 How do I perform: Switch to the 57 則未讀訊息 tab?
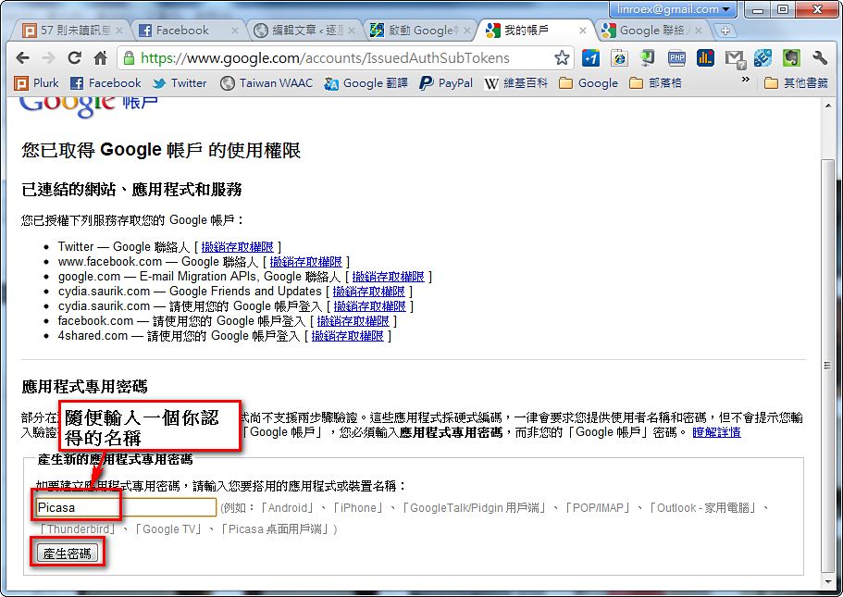click(x=72, y=31)
